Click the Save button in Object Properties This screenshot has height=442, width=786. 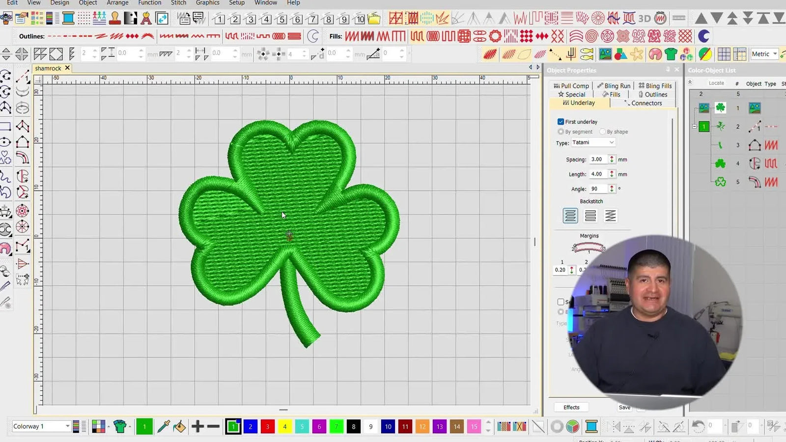point(624,407)
